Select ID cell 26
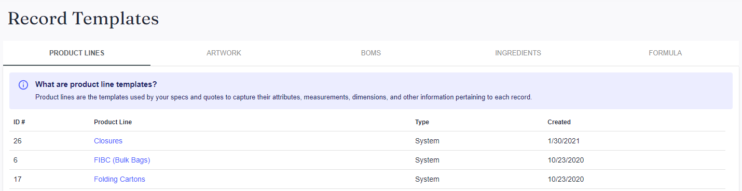742x191 pixels. (x=17, y=141)
